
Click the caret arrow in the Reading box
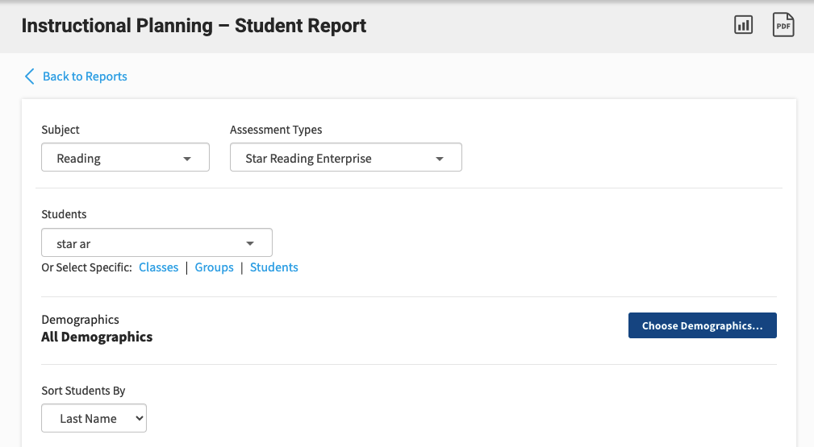(x=187, y=159)
